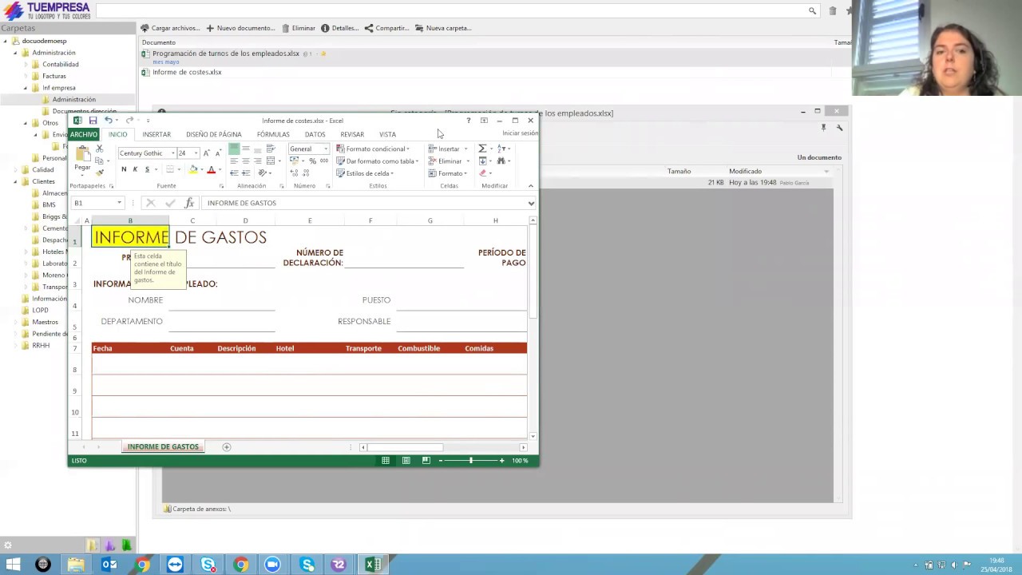The height and width of the screenshot is (575, 1022).
Task: Apply format painter brush in Portapapeles
Action: [100, 172]
